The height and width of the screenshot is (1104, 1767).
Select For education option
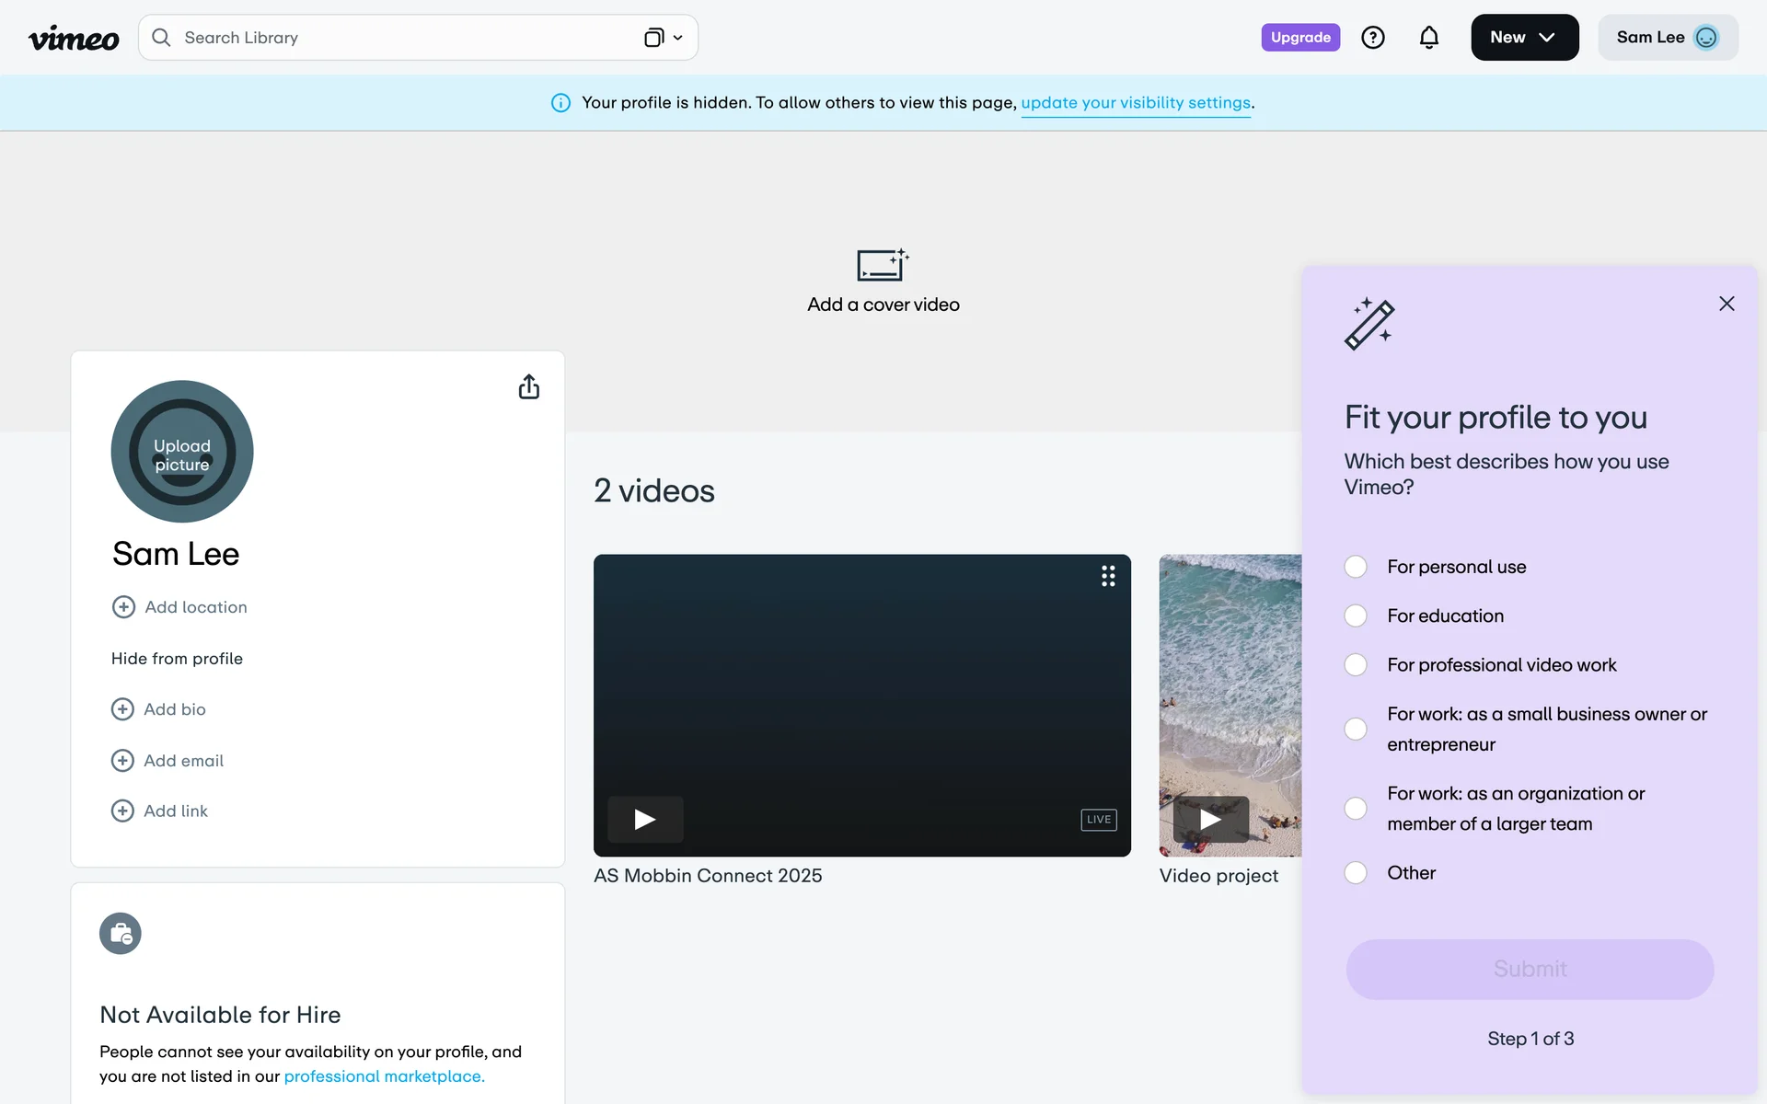click(1356, 615)
